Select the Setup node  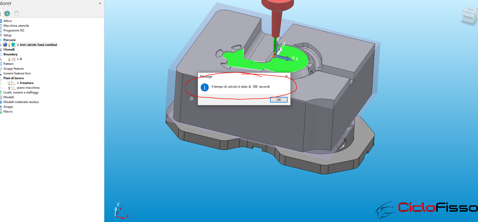tap(7, 35)
